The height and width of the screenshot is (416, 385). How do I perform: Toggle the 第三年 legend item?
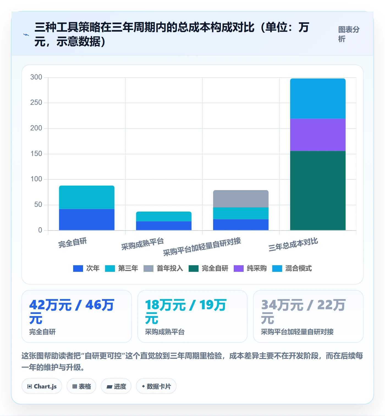(x=122, y=268)
